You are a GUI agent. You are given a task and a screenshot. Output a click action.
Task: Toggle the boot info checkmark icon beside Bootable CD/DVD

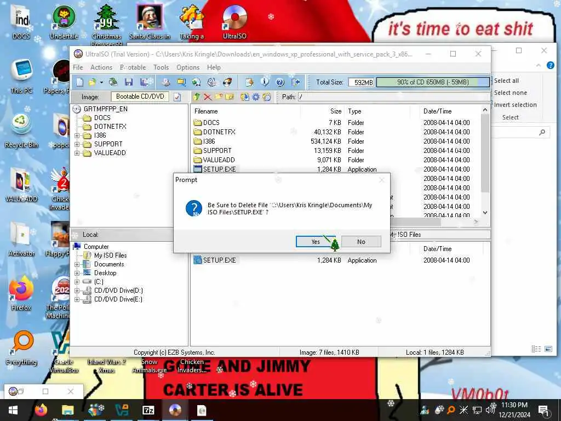[177, 97]
